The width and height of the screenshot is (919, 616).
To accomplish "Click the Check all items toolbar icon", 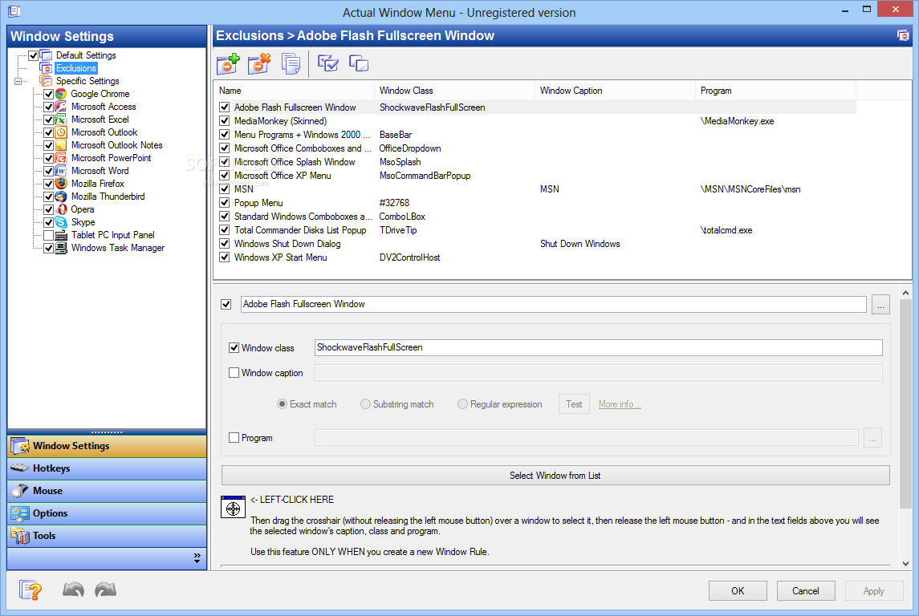I will tap(327, 63).
